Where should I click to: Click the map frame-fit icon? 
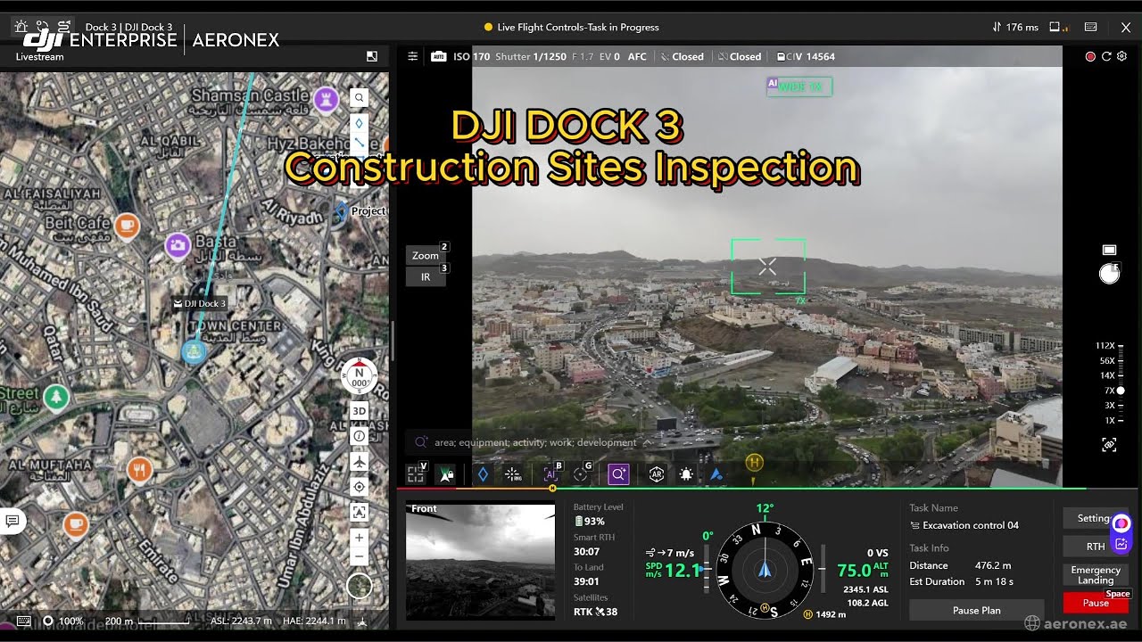[x=359, y=512]
